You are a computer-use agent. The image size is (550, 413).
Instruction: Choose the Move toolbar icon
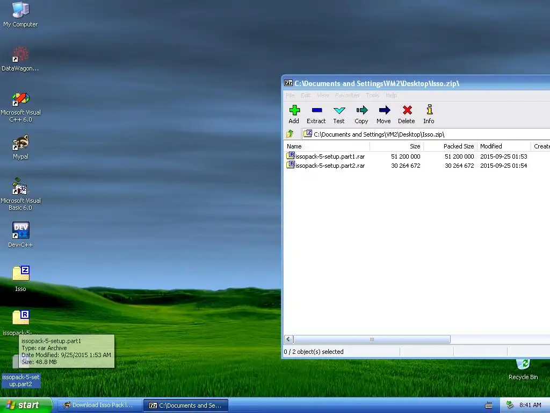(383, 115)
